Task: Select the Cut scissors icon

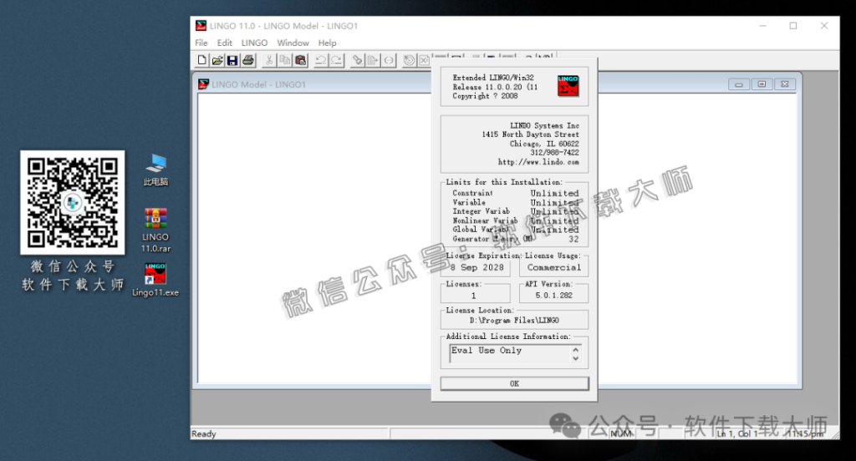Action: (269, 60)
